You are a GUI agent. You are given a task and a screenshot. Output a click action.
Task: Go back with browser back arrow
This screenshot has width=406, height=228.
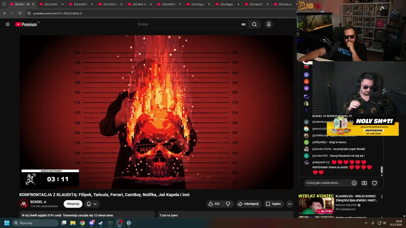4,13
